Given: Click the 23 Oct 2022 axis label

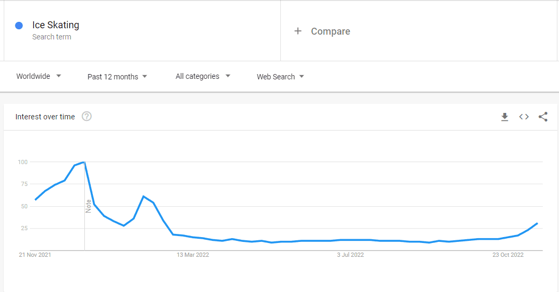Looking at the screenshot, I should tap(508, 255).
